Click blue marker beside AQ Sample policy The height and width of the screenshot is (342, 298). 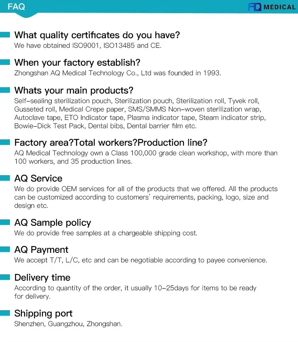tap(5, 223)
